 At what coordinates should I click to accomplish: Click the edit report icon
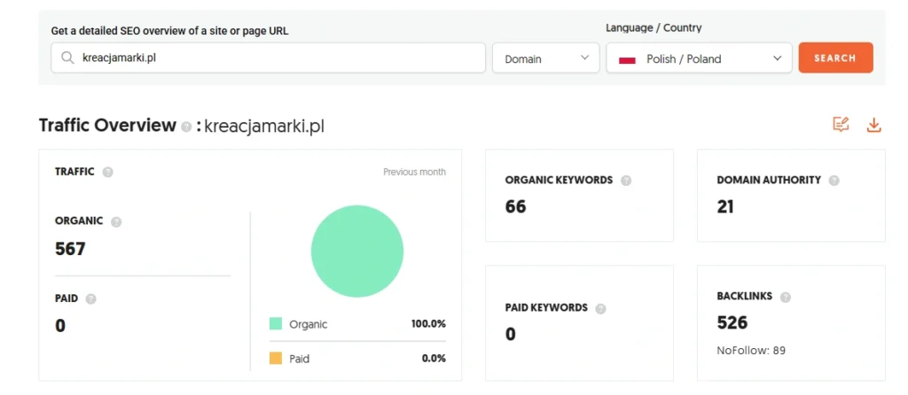tap(841, 125)
